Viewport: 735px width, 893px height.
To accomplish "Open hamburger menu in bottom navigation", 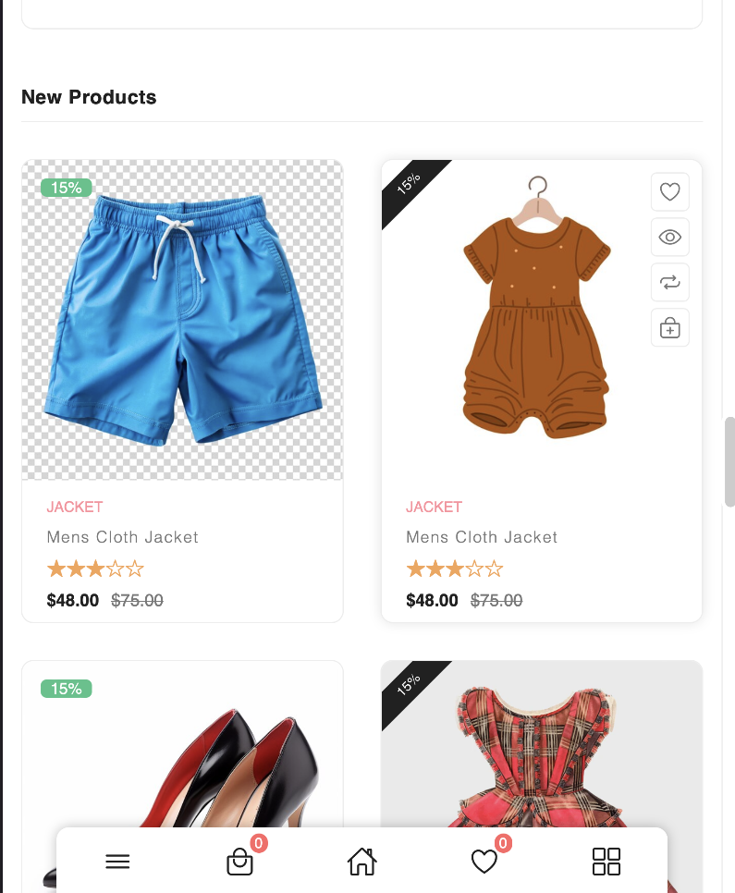I will point(118,862).
